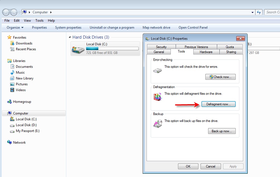Select the New Library icon
The height and width of the screenshot is (177, 280).
[12, 78]
